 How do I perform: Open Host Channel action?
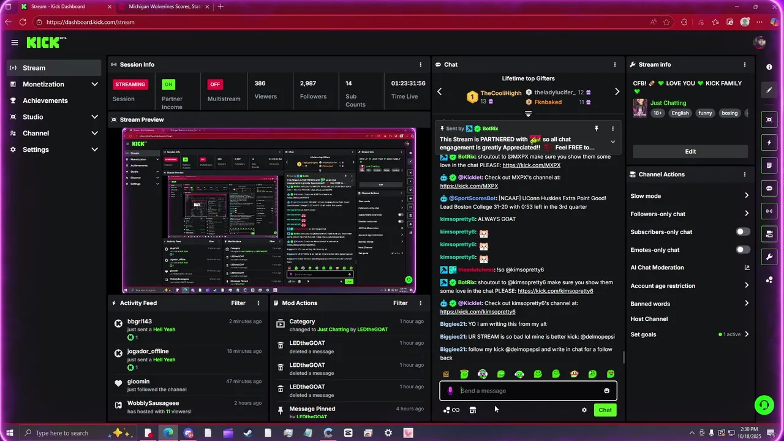click(649, 319)
